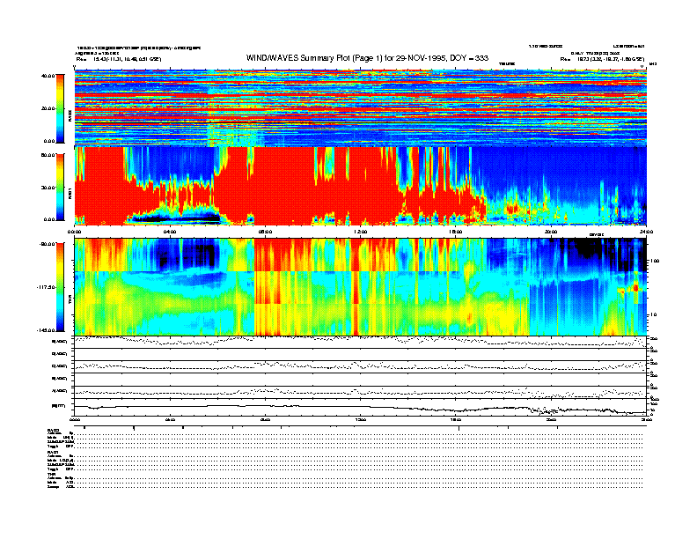Screen dimensions: 697x539
Task: Click the WIND/WAVES Summary Plot title
Action: 367,58
